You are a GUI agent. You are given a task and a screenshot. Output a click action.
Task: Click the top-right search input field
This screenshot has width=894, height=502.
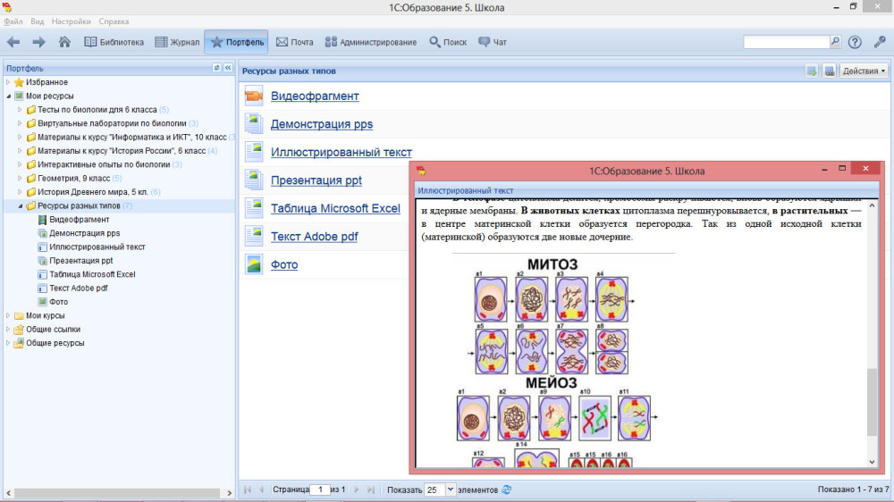click(786, 42)
